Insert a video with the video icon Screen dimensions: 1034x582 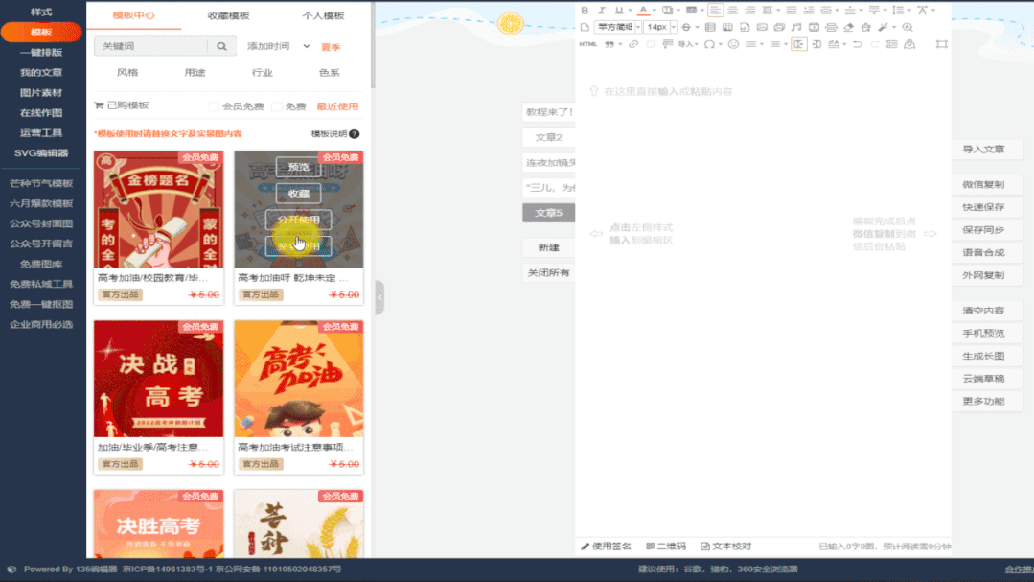814,27
